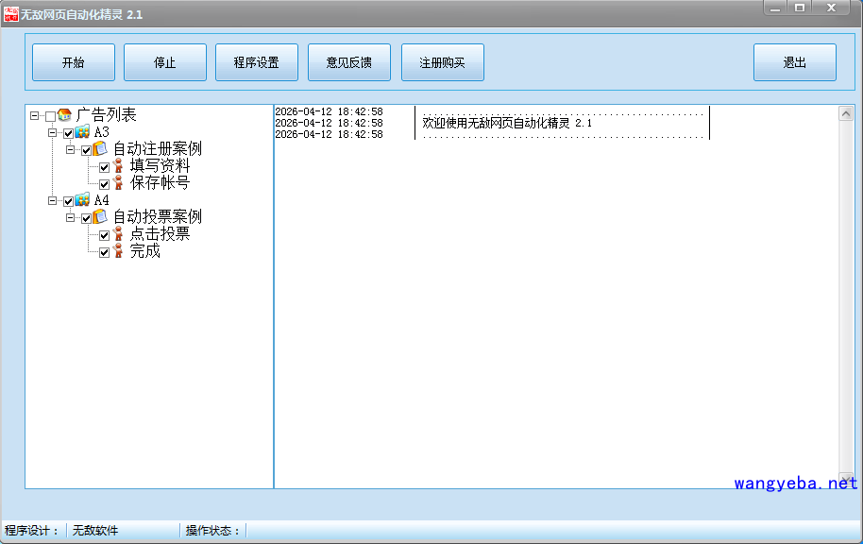863x544 pixels.
Task: Collapse the A3 tree node
Action: point(53,133)
